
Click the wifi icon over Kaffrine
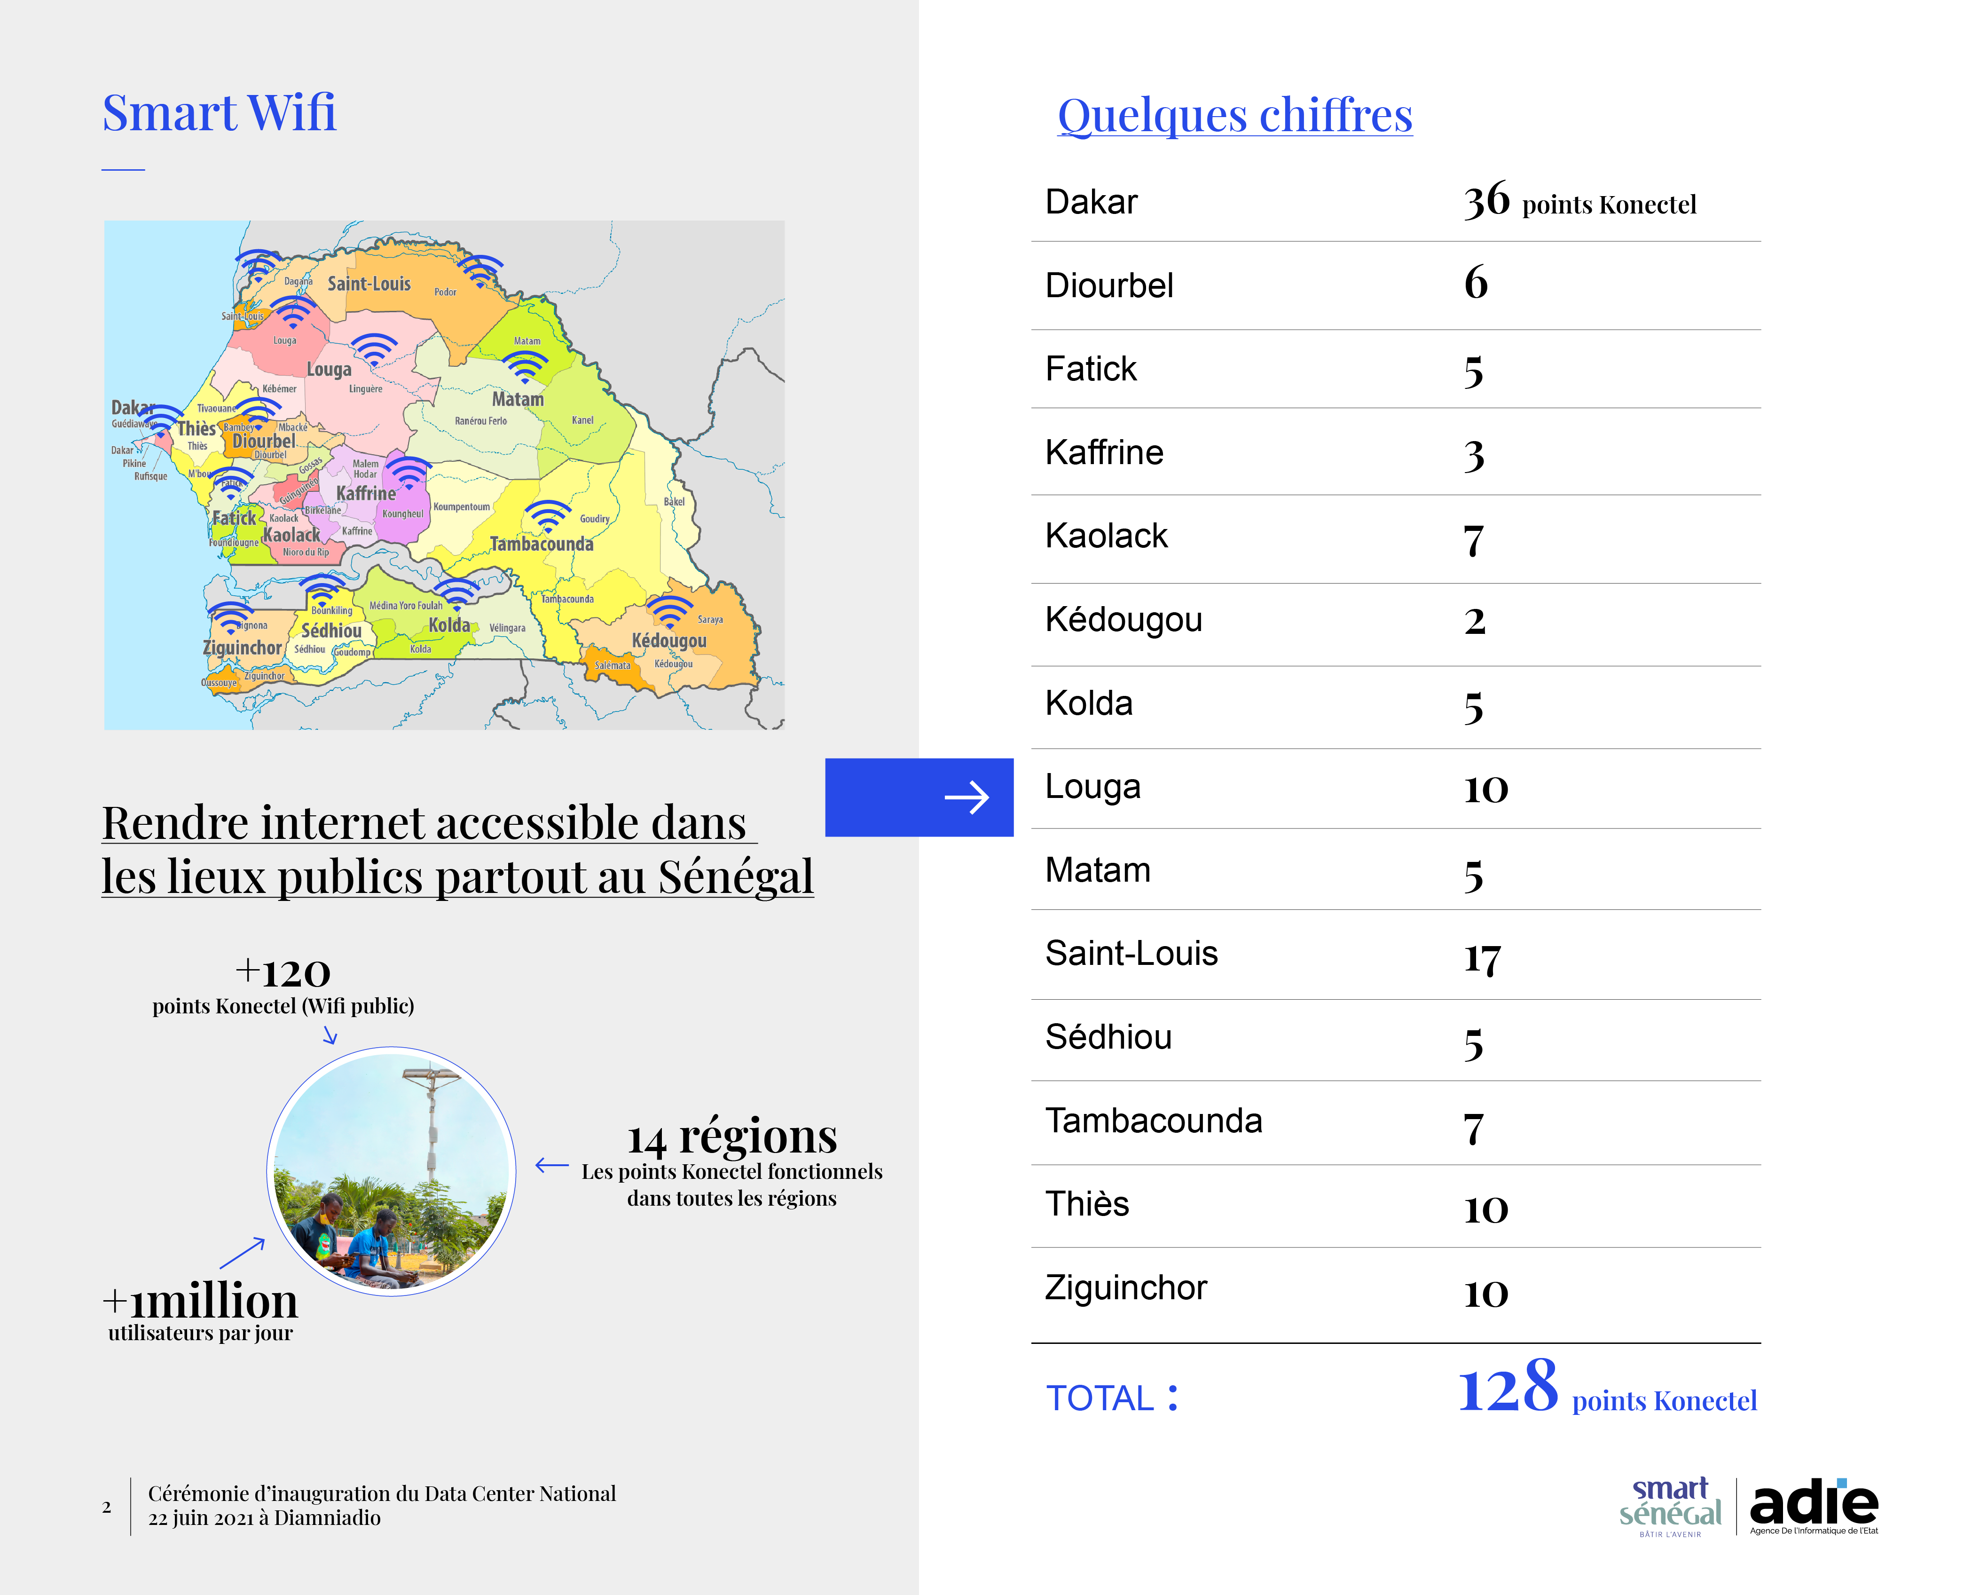[x=408, y=473]
